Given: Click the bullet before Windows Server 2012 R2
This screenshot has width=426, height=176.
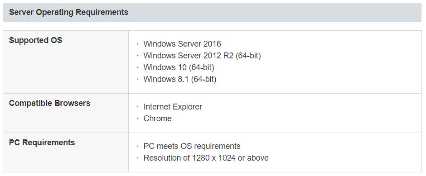Looking at the screenshot, I should click(x=137, y=56).
